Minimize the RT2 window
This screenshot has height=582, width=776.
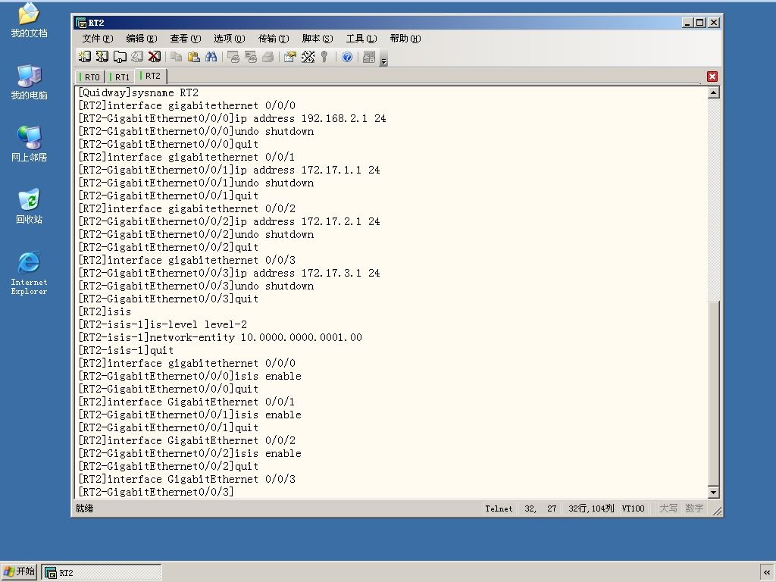tap(687, 23)
